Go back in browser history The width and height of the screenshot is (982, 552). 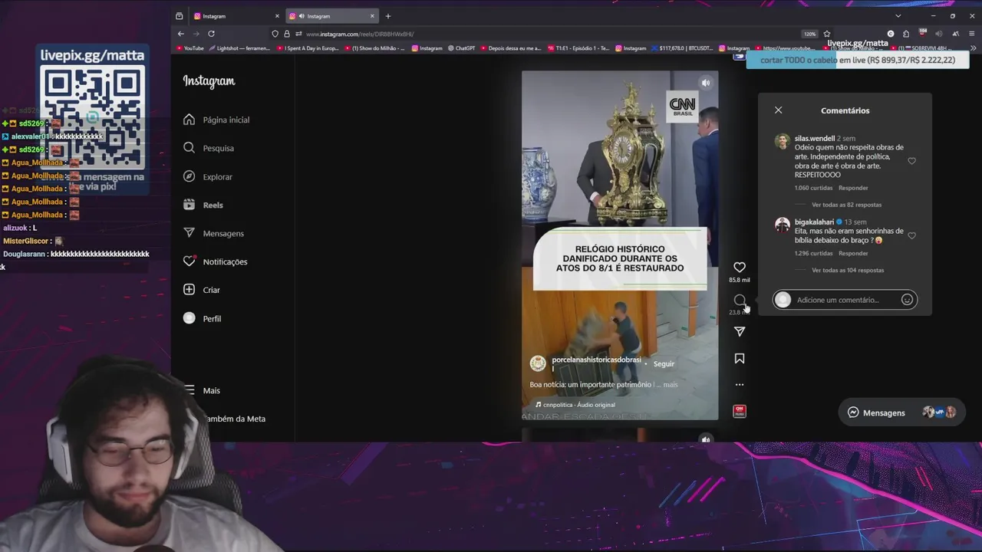(x=180, y=34)
